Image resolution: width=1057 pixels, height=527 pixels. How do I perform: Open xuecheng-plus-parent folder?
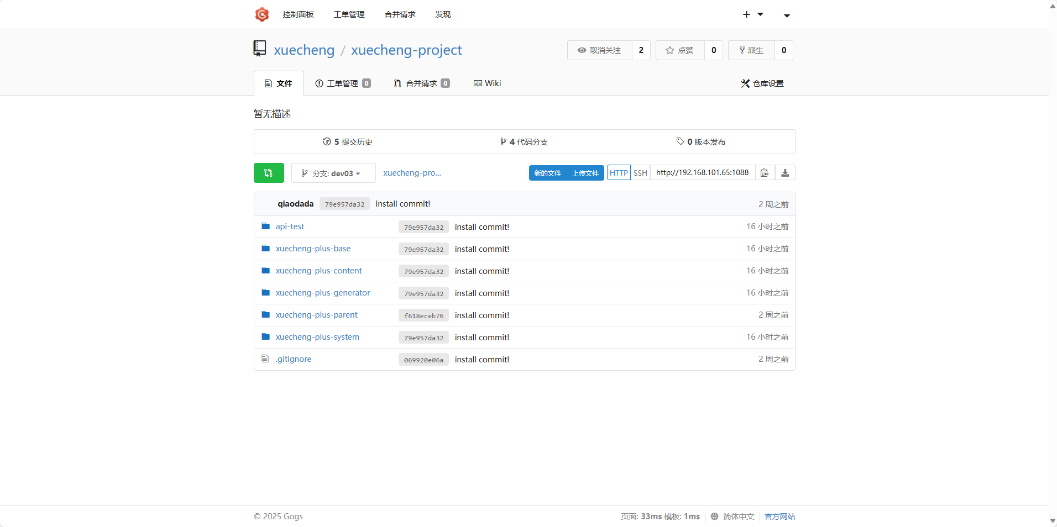coord(316,315)
